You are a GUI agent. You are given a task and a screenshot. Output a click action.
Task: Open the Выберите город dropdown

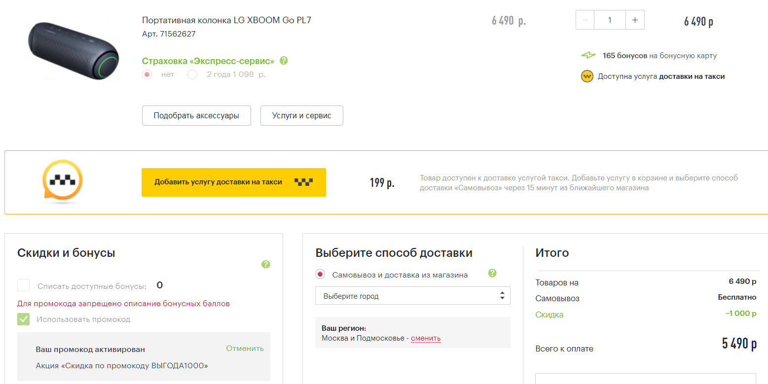coord(412,296)
